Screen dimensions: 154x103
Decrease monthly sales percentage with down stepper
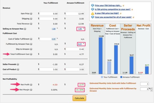[x=152, y=91]
